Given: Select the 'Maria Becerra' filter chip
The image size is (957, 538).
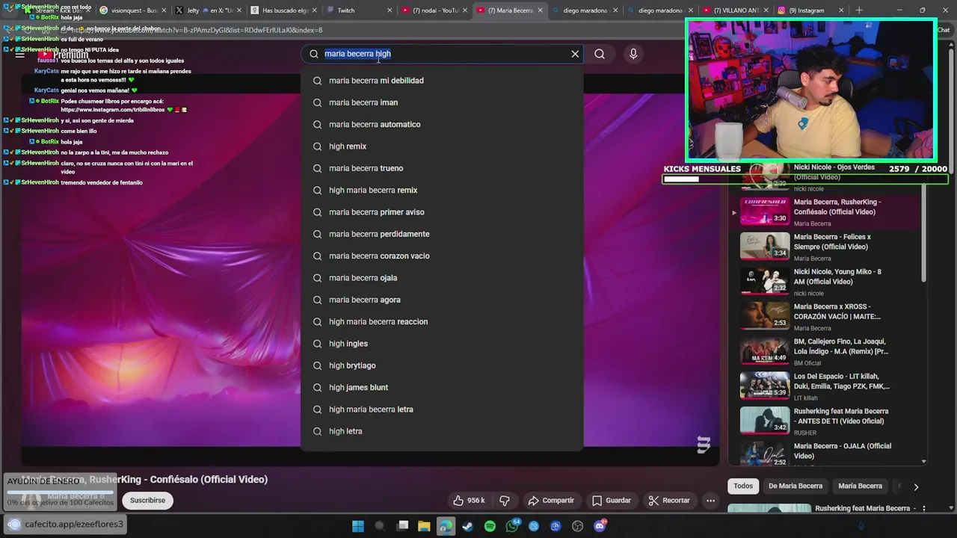Looking at the screenshot, I should [x=860, y=486].
